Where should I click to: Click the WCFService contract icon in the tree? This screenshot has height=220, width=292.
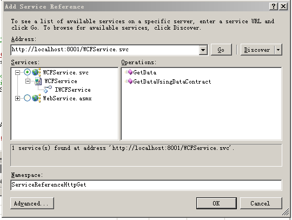click(x=38, y=81)
